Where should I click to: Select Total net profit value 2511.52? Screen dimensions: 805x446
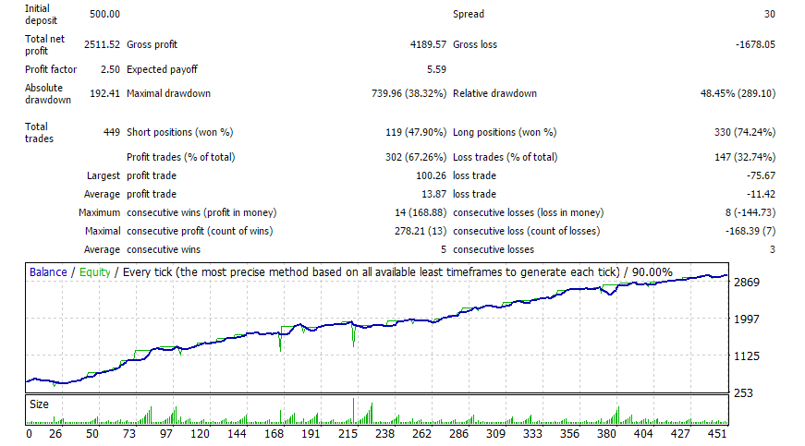pos(103,44)
